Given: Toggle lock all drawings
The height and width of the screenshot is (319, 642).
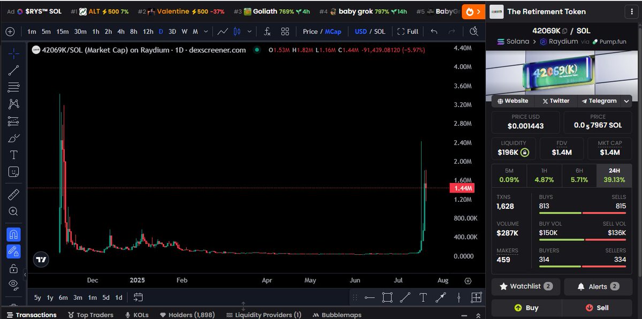Looking at the screenshot, I should (x=14, y=268).
